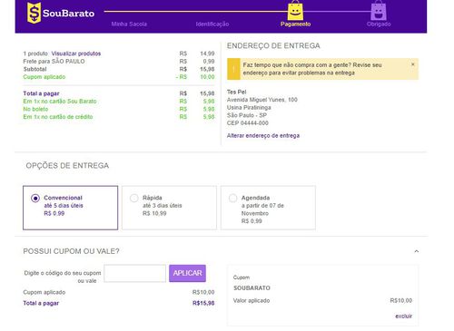
Task: Click the SOUBARATO coupon name
Action: point(252,288)
